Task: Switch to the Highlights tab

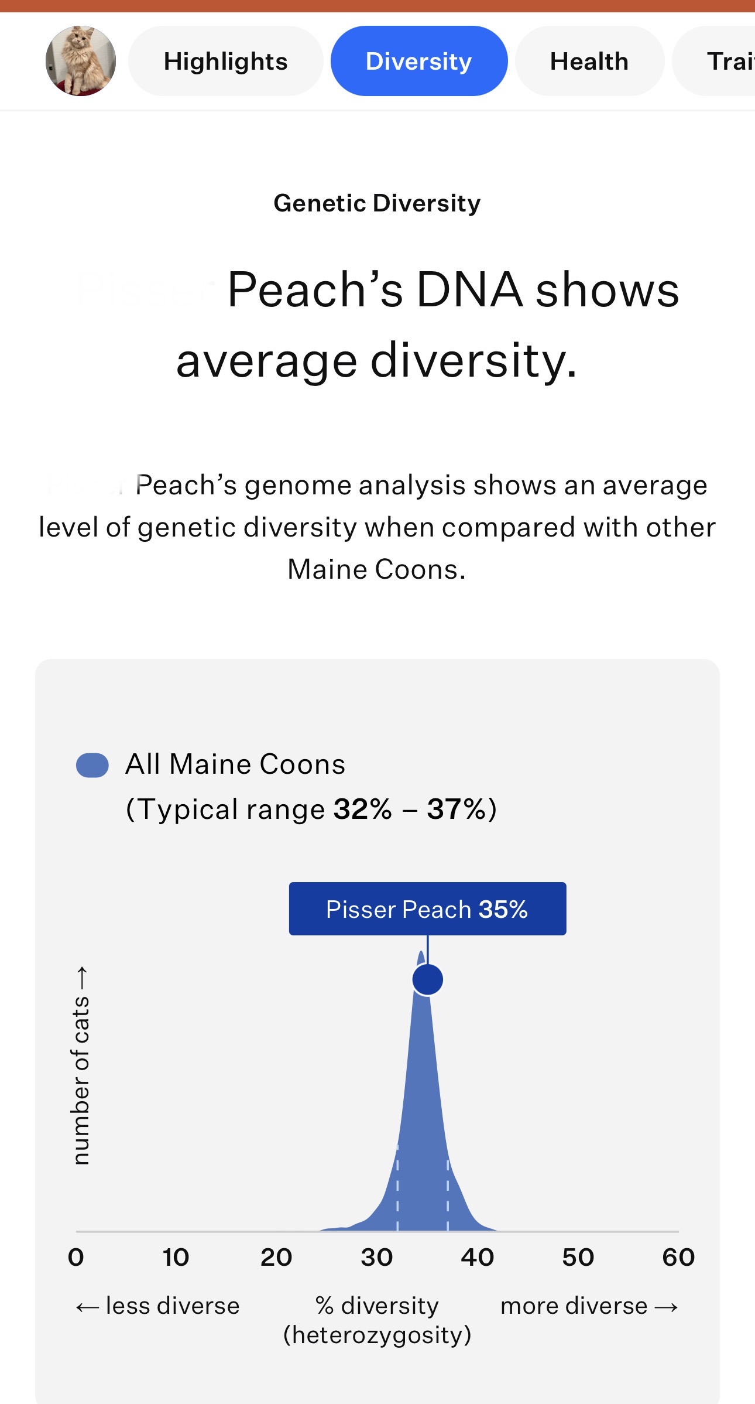Action: pos(226,61)
